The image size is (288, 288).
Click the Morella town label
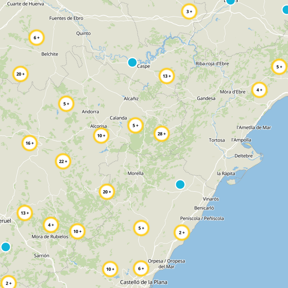point(136,173)
